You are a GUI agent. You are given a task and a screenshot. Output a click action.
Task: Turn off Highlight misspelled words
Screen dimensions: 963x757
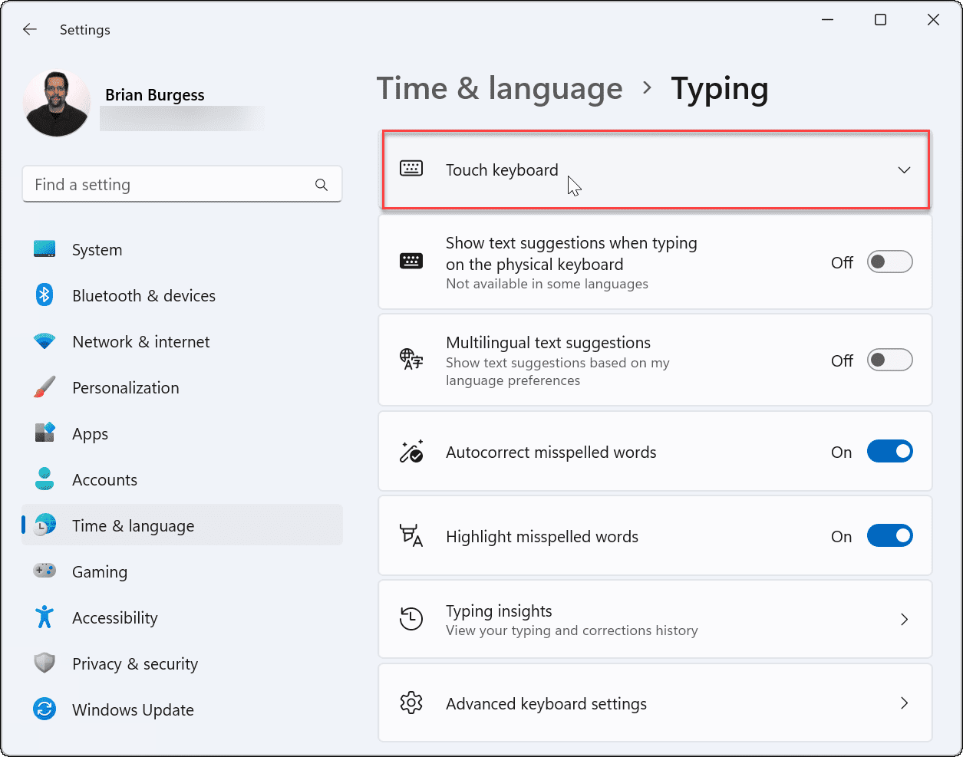(889, 535)
